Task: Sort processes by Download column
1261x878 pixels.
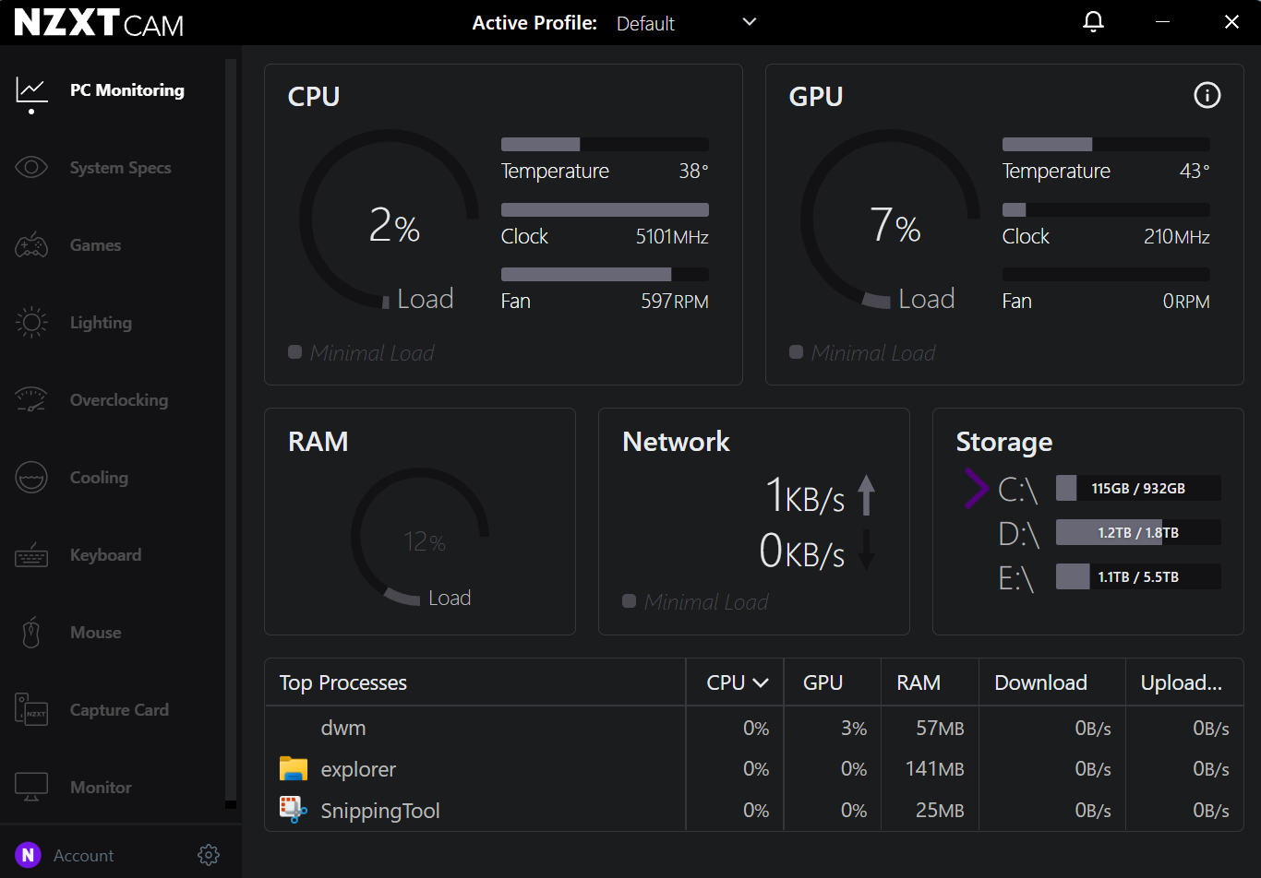Action: tap(1040, 682)
